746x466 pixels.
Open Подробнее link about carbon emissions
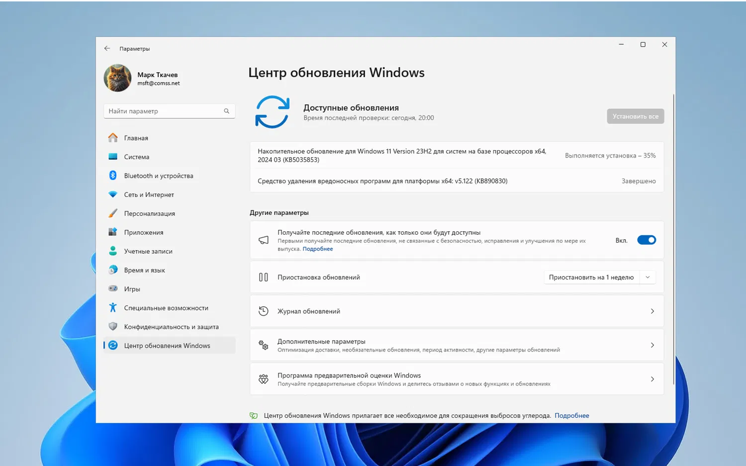tap(571, 416)
